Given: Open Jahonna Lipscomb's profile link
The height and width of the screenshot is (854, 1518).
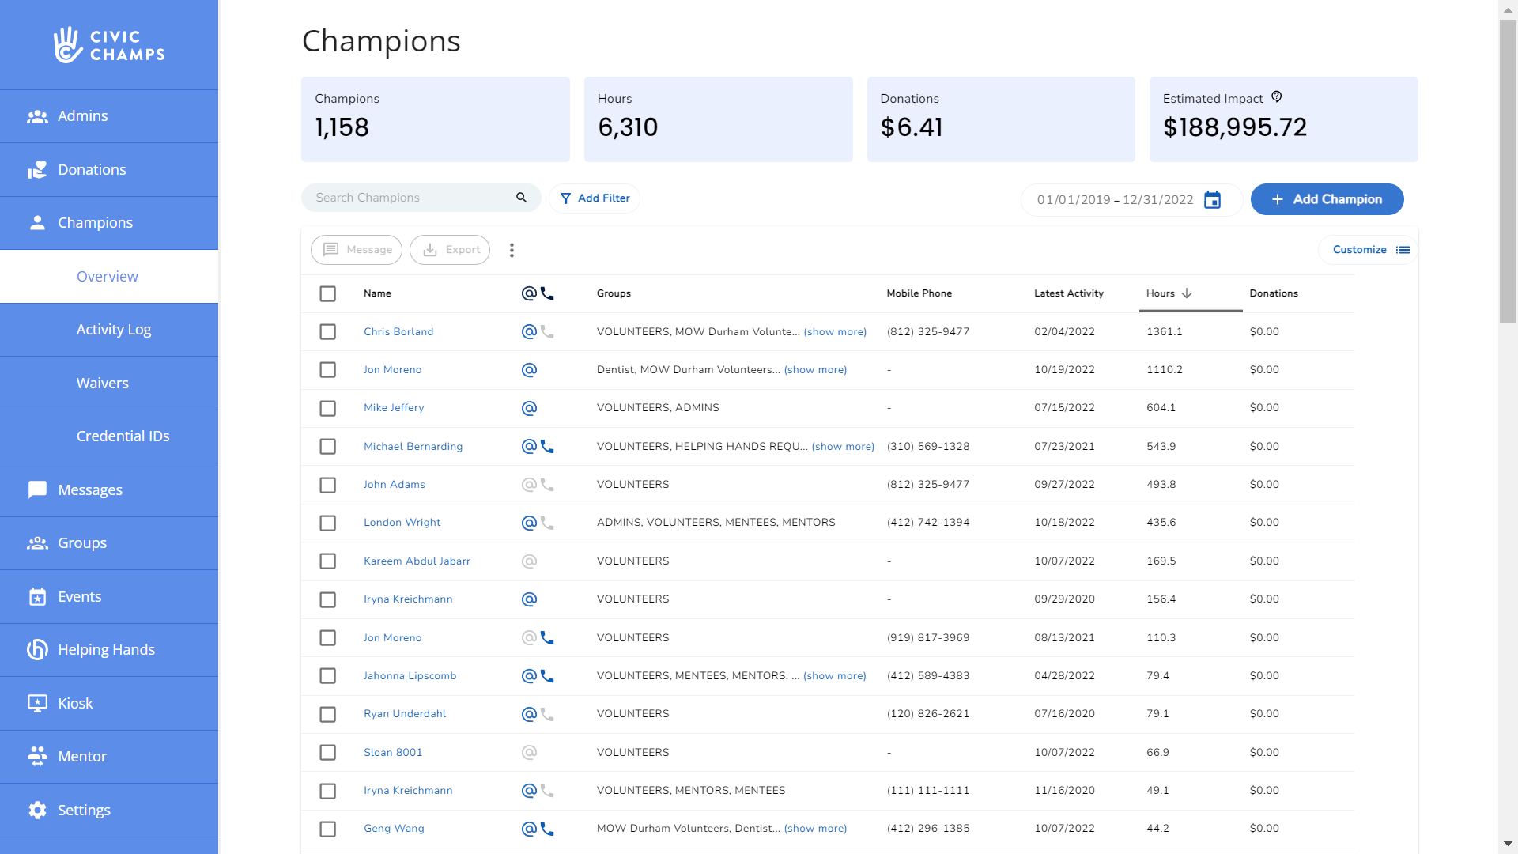Looking at the screenshot, I should [x=410, y=676].
